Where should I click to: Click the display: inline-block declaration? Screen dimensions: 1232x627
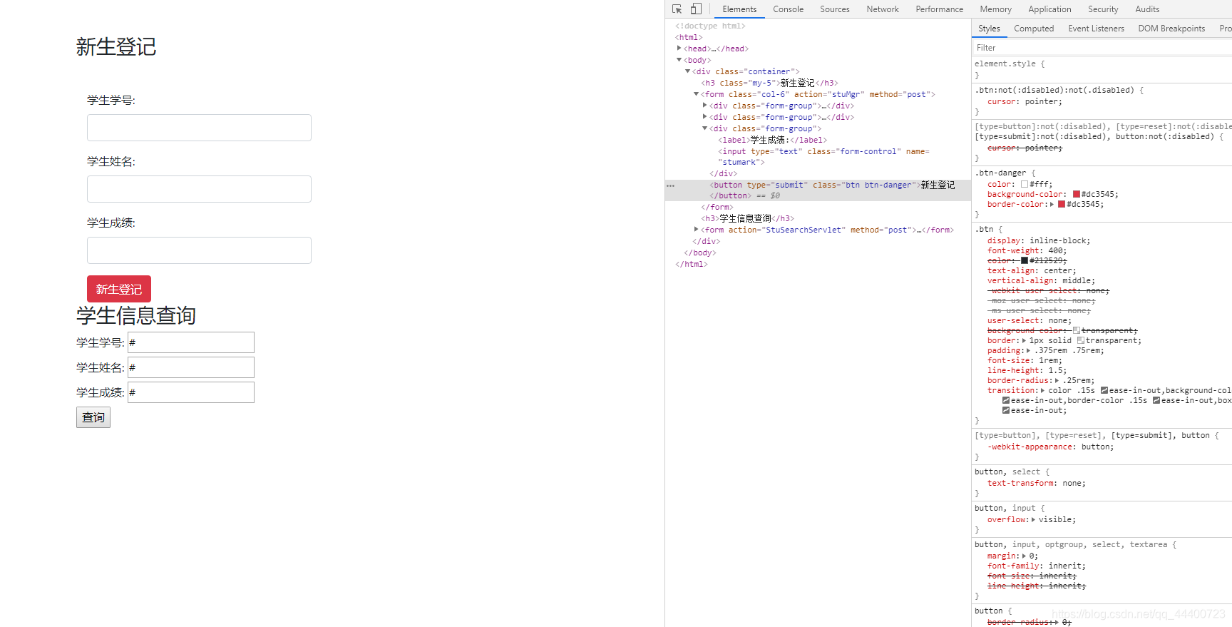pos(1039,240)
